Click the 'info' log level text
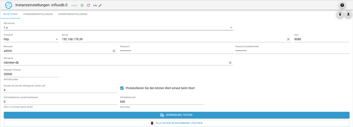The width and height of the screenshot is (353, 127). 95,6
